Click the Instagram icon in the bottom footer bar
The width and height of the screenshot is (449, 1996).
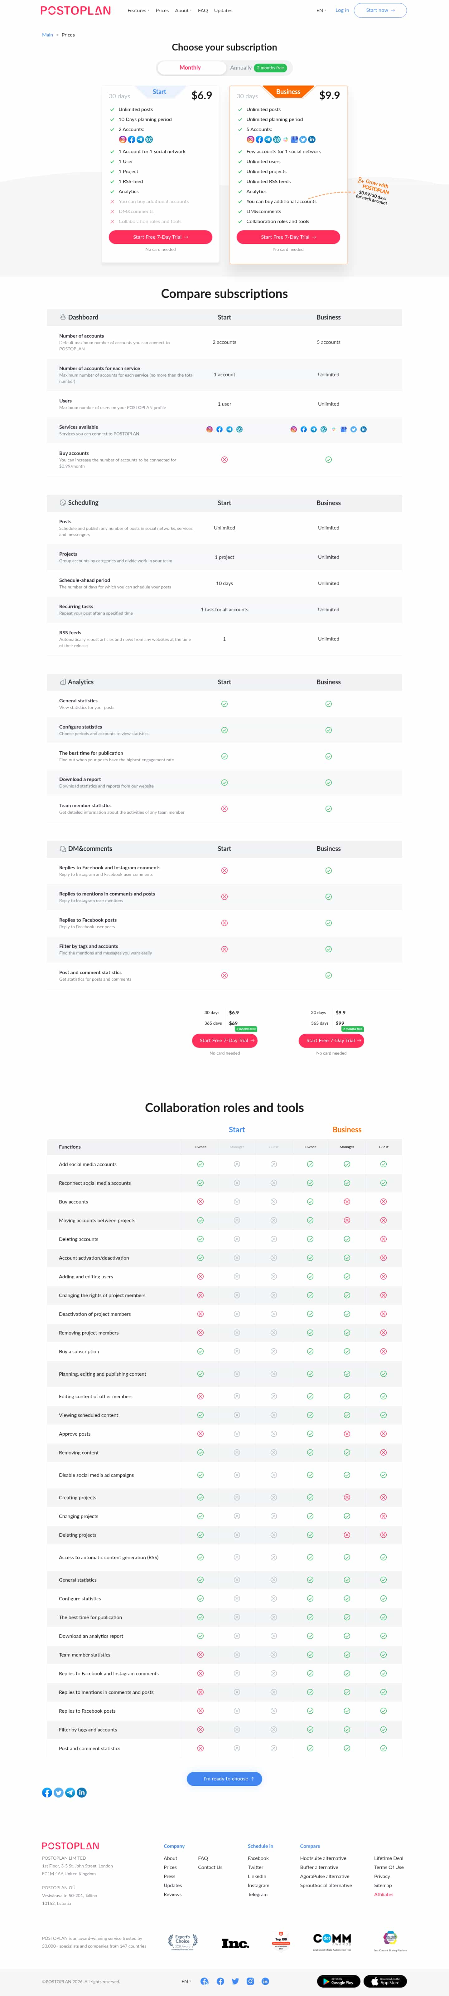[250, 1981]
